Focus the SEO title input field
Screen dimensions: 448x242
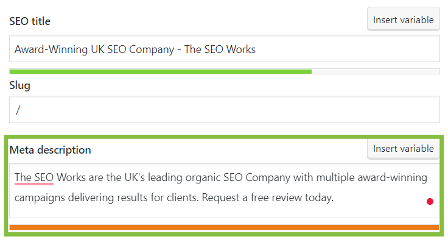[224, 49]
